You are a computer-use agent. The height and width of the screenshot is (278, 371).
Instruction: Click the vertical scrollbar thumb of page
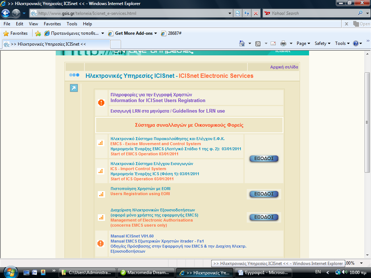367,122
